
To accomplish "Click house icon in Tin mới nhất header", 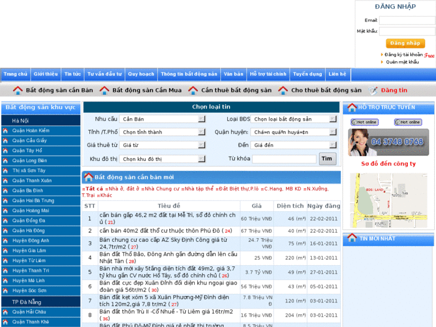I will coord(352,238).
